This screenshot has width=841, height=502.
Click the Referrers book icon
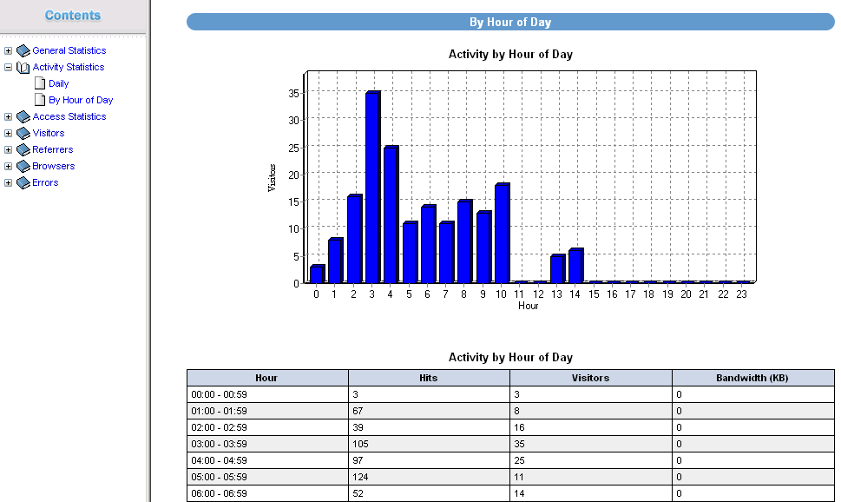click(23, 150)
